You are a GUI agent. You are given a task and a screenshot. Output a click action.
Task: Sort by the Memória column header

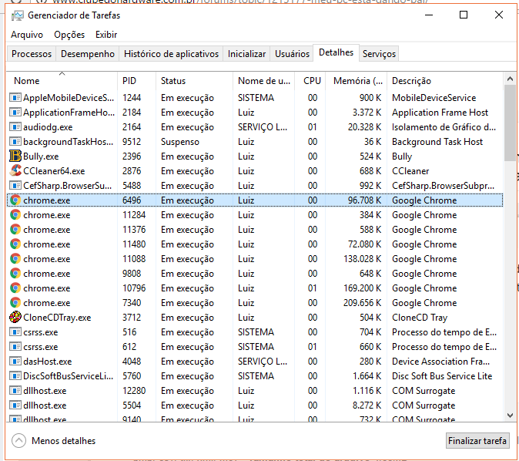coord(358,81)
